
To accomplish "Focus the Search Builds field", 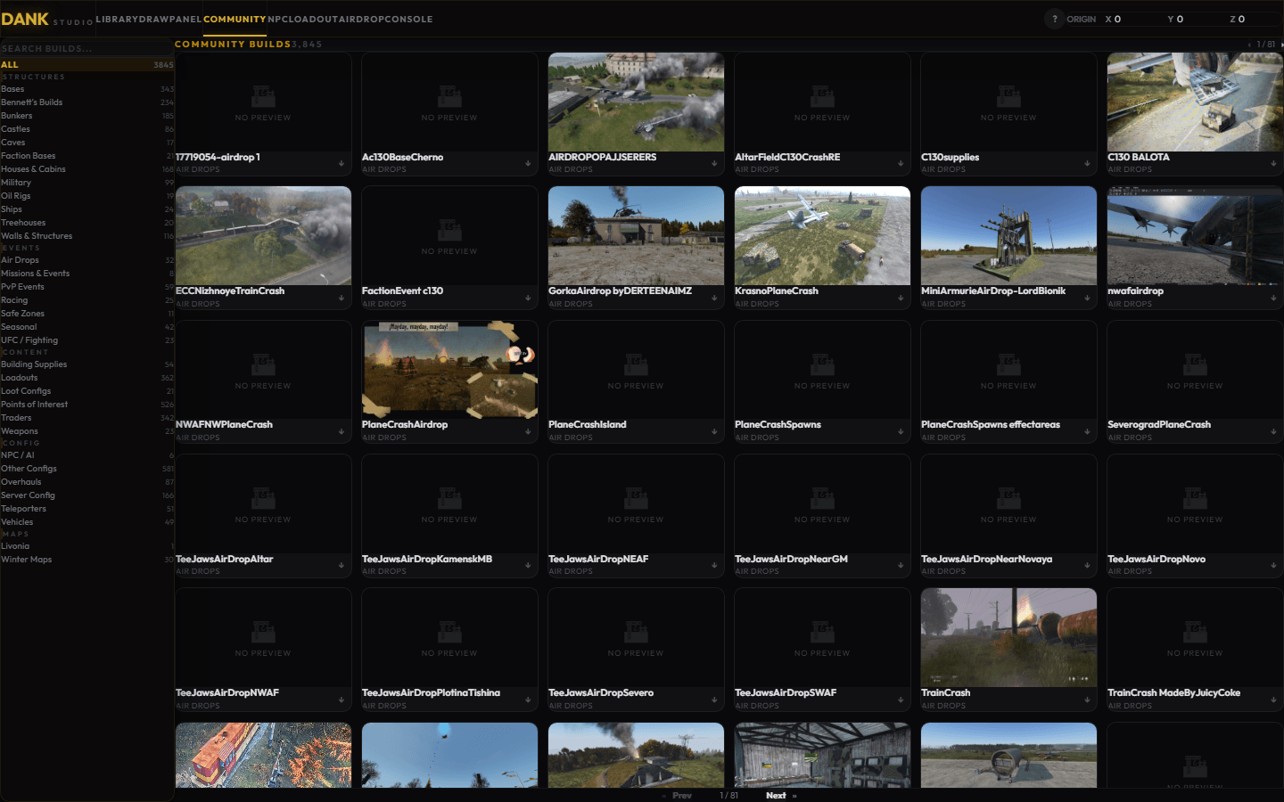I will [87, 48].
